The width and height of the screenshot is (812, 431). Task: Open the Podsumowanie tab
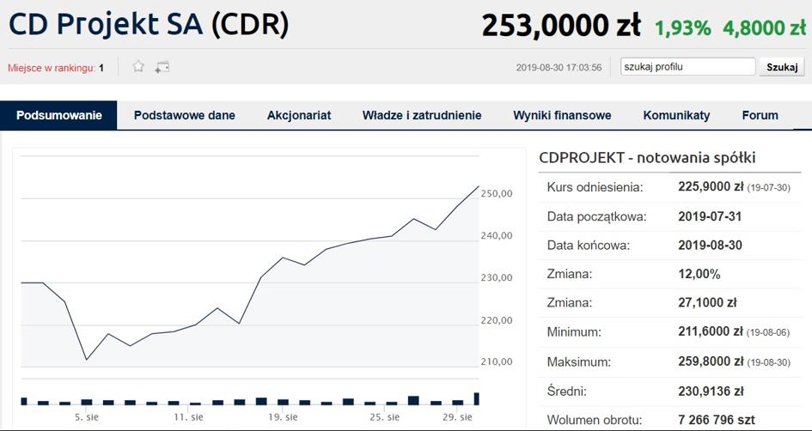(x=58, y=115)
